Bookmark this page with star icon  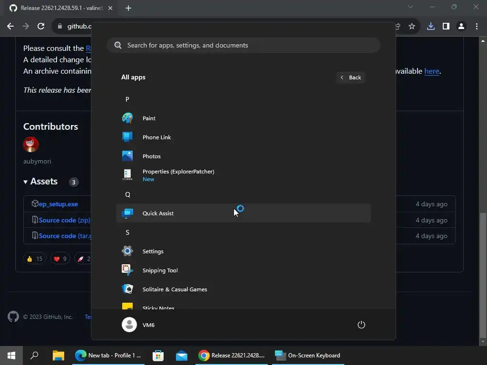412,27
